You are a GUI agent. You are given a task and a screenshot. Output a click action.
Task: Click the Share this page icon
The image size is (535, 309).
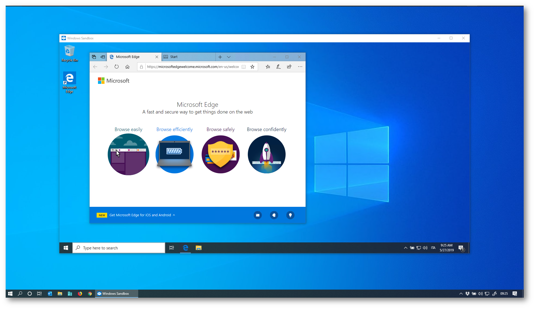click(289, 67)
